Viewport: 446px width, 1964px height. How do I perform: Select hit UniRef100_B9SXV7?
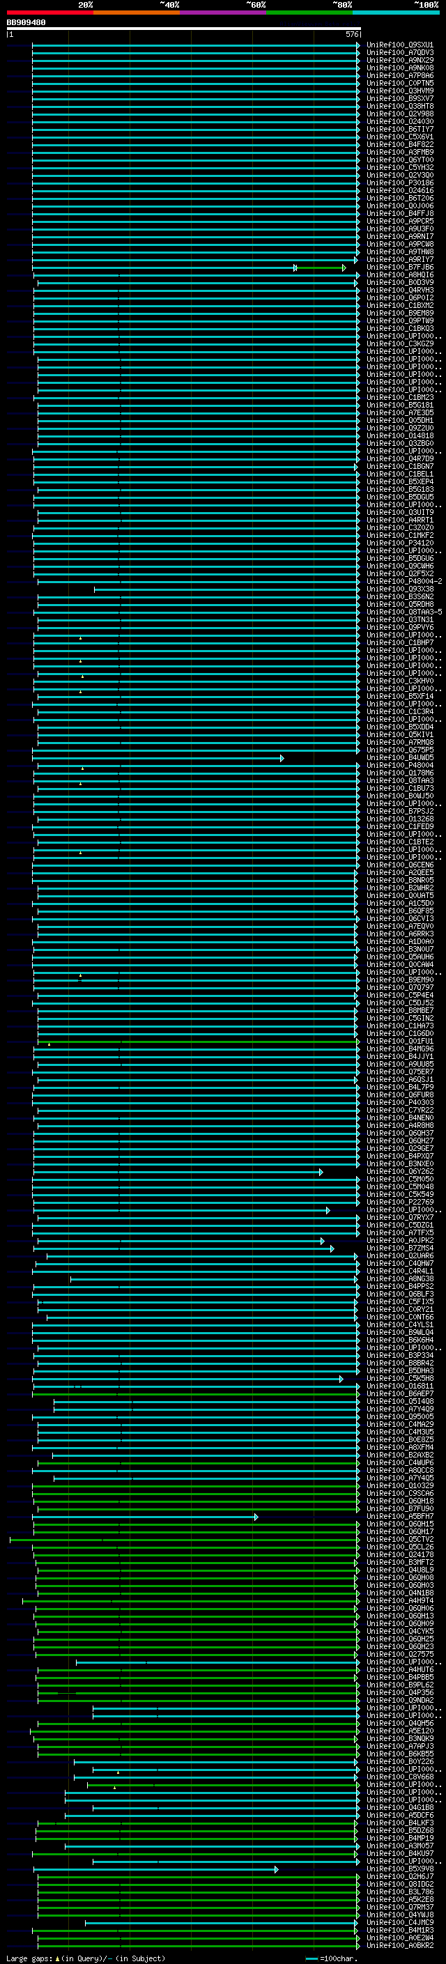(399, 98)
